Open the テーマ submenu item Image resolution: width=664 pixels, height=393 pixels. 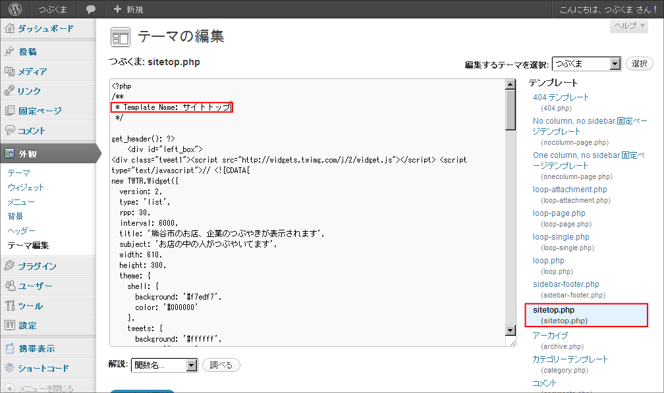pos(18,172)
